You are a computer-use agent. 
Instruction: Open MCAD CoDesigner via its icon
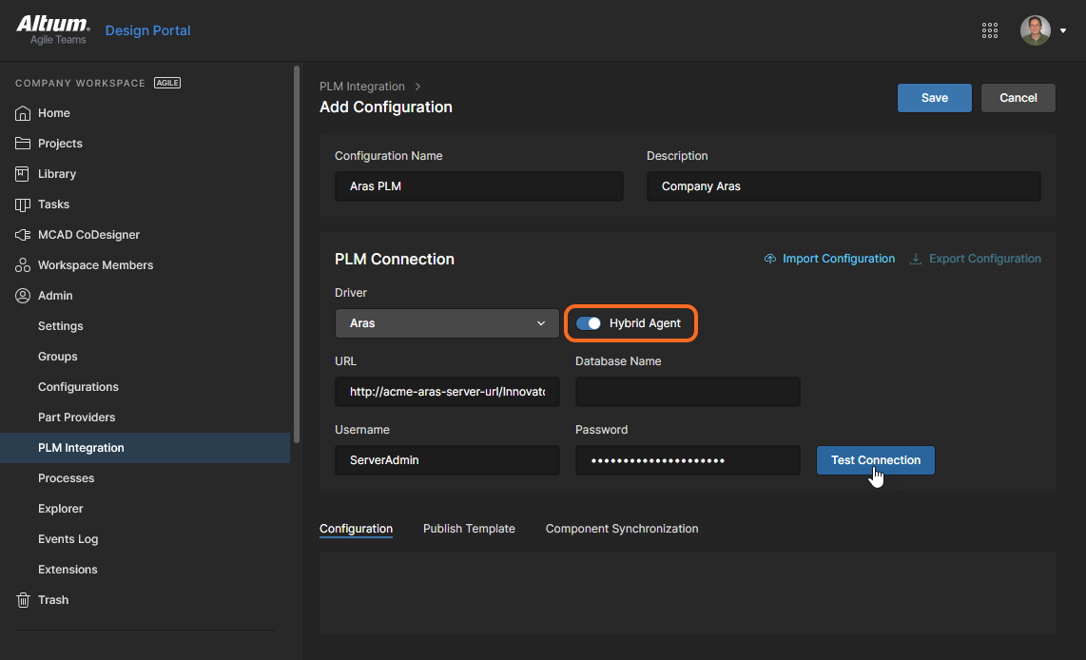coord(23,235)
